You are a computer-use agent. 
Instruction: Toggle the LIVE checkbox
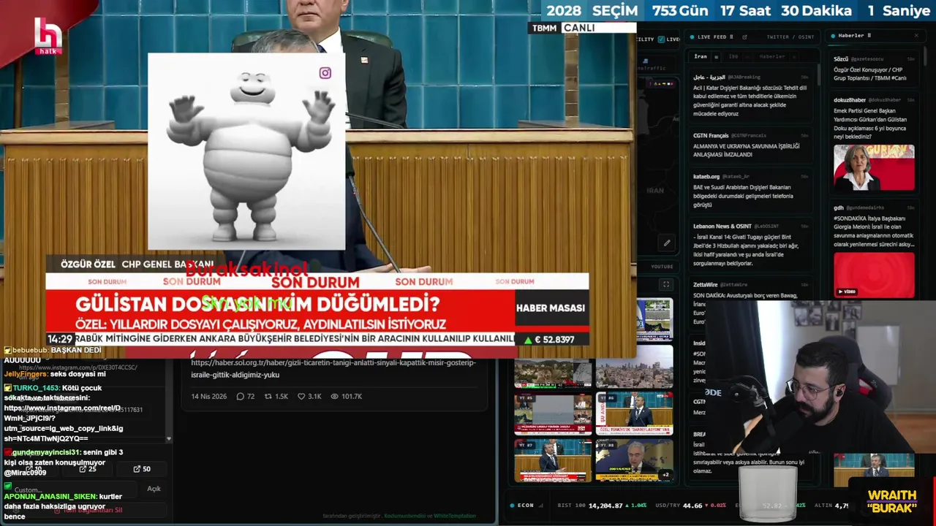661,39
